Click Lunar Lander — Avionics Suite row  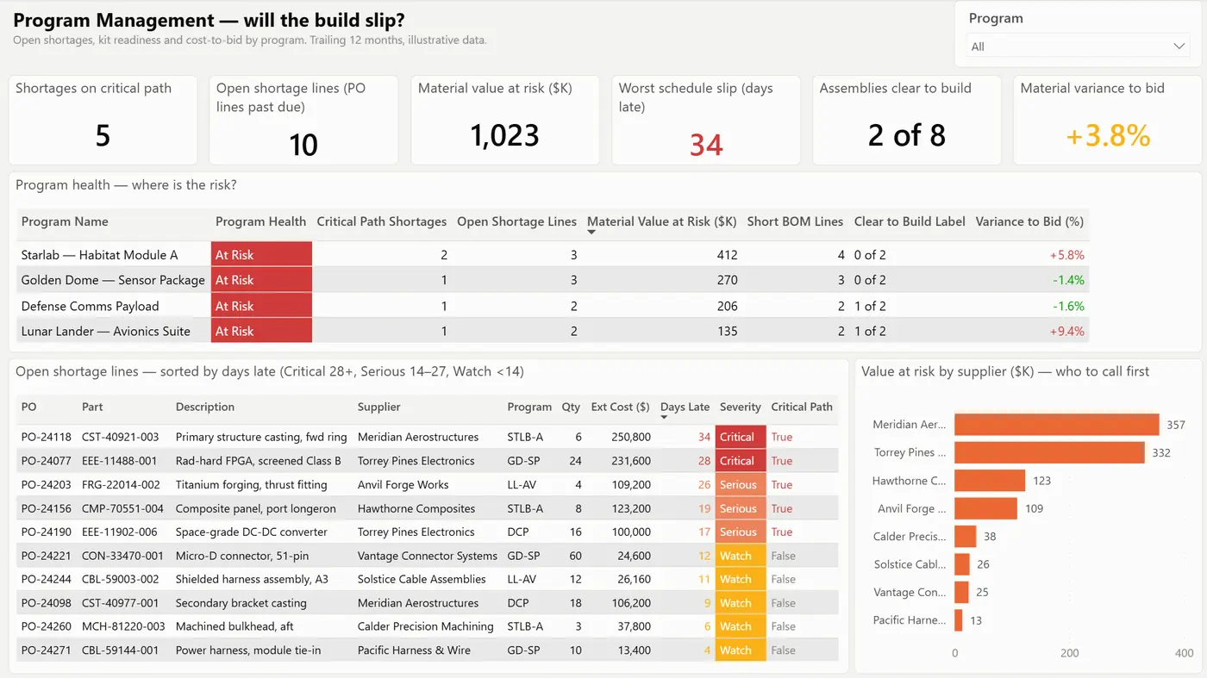pos(553,331)
